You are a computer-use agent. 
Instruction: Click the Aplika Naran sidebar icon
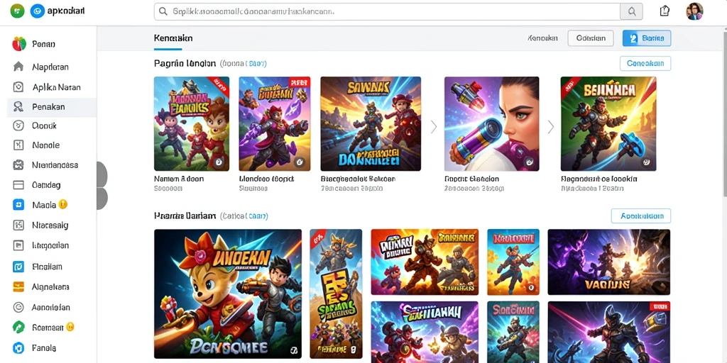pyautogui.click(x=18, y=87)
